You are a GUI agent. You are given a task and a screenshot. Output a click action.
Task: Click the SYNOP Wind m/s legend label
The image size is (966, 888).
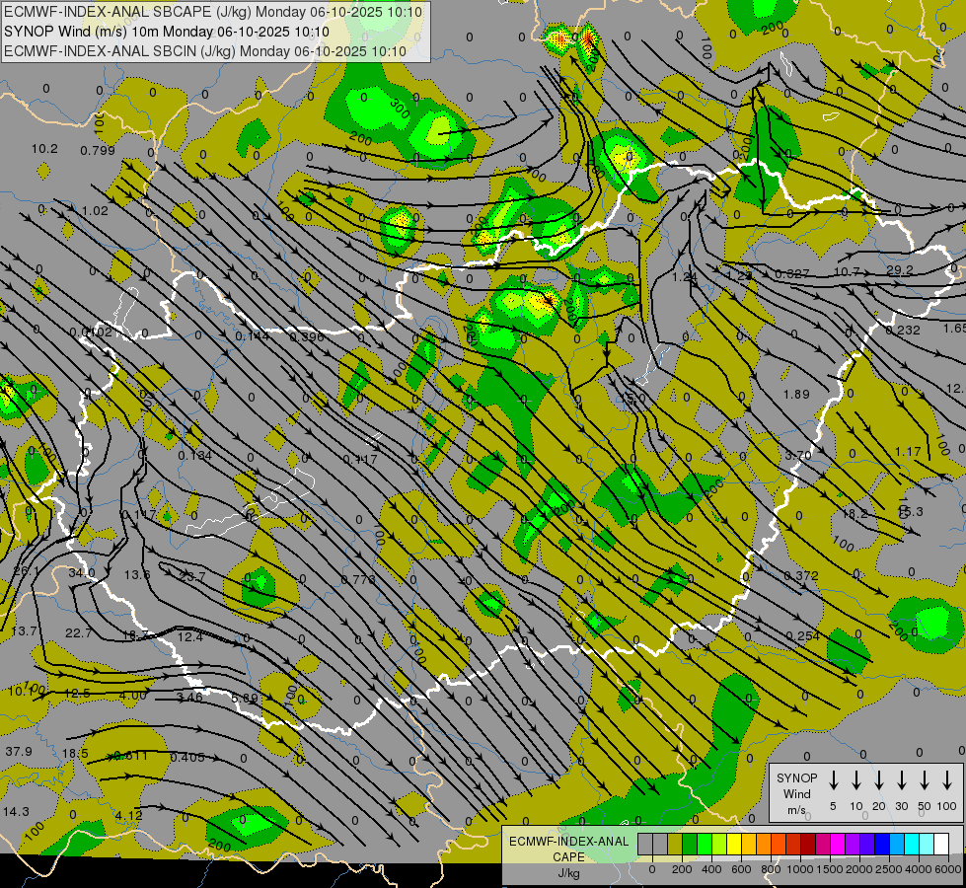(x=796, y=793)
